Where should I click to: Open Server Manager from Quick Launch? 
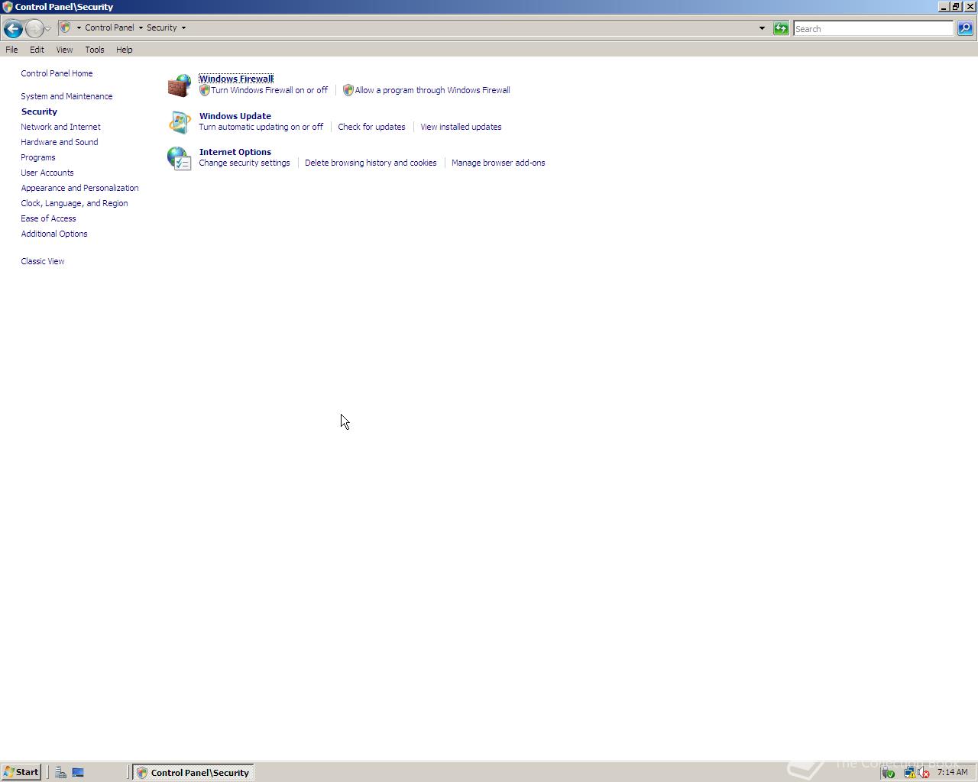pos(60,772)
